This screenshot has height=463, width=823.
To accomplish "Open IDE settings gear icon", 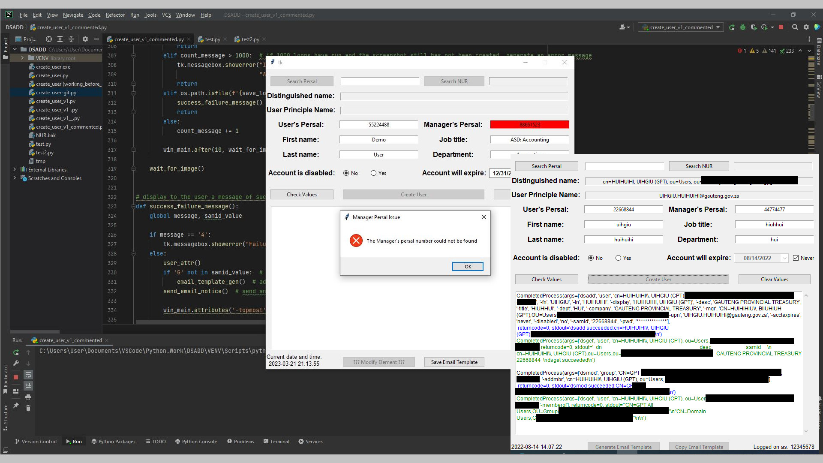I will [x=806, y=27].
